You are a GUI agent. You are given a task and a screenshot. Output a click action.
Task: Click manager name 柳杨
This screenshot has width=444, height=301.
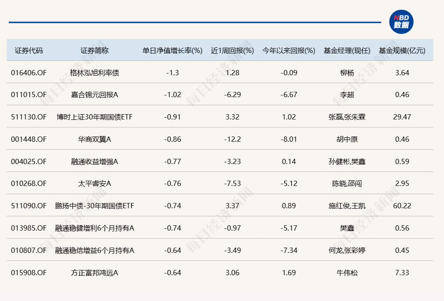coord(347,73)
